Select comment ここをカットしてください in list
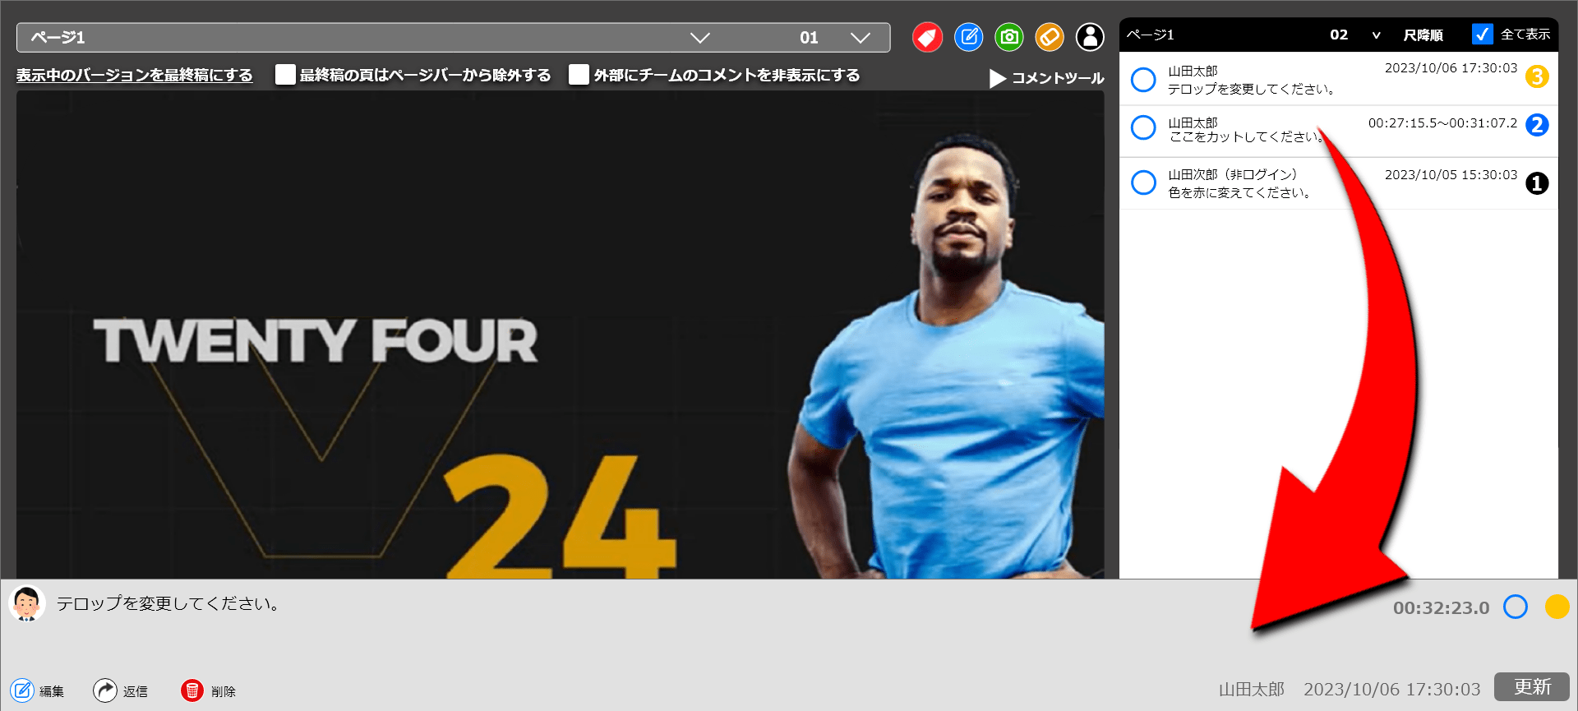1578x711 pixels. pyautogui.click(x=1339, y=132)
